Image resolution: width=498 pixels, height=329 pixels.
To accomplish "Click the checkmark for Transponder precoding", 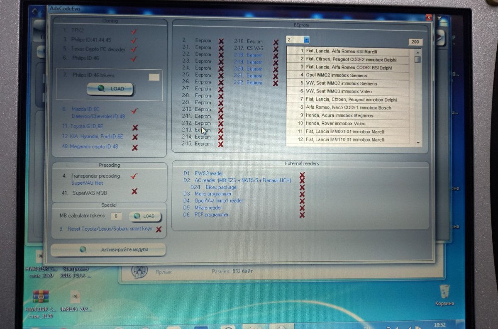I will pyautogui.click(x=134, y=176).
